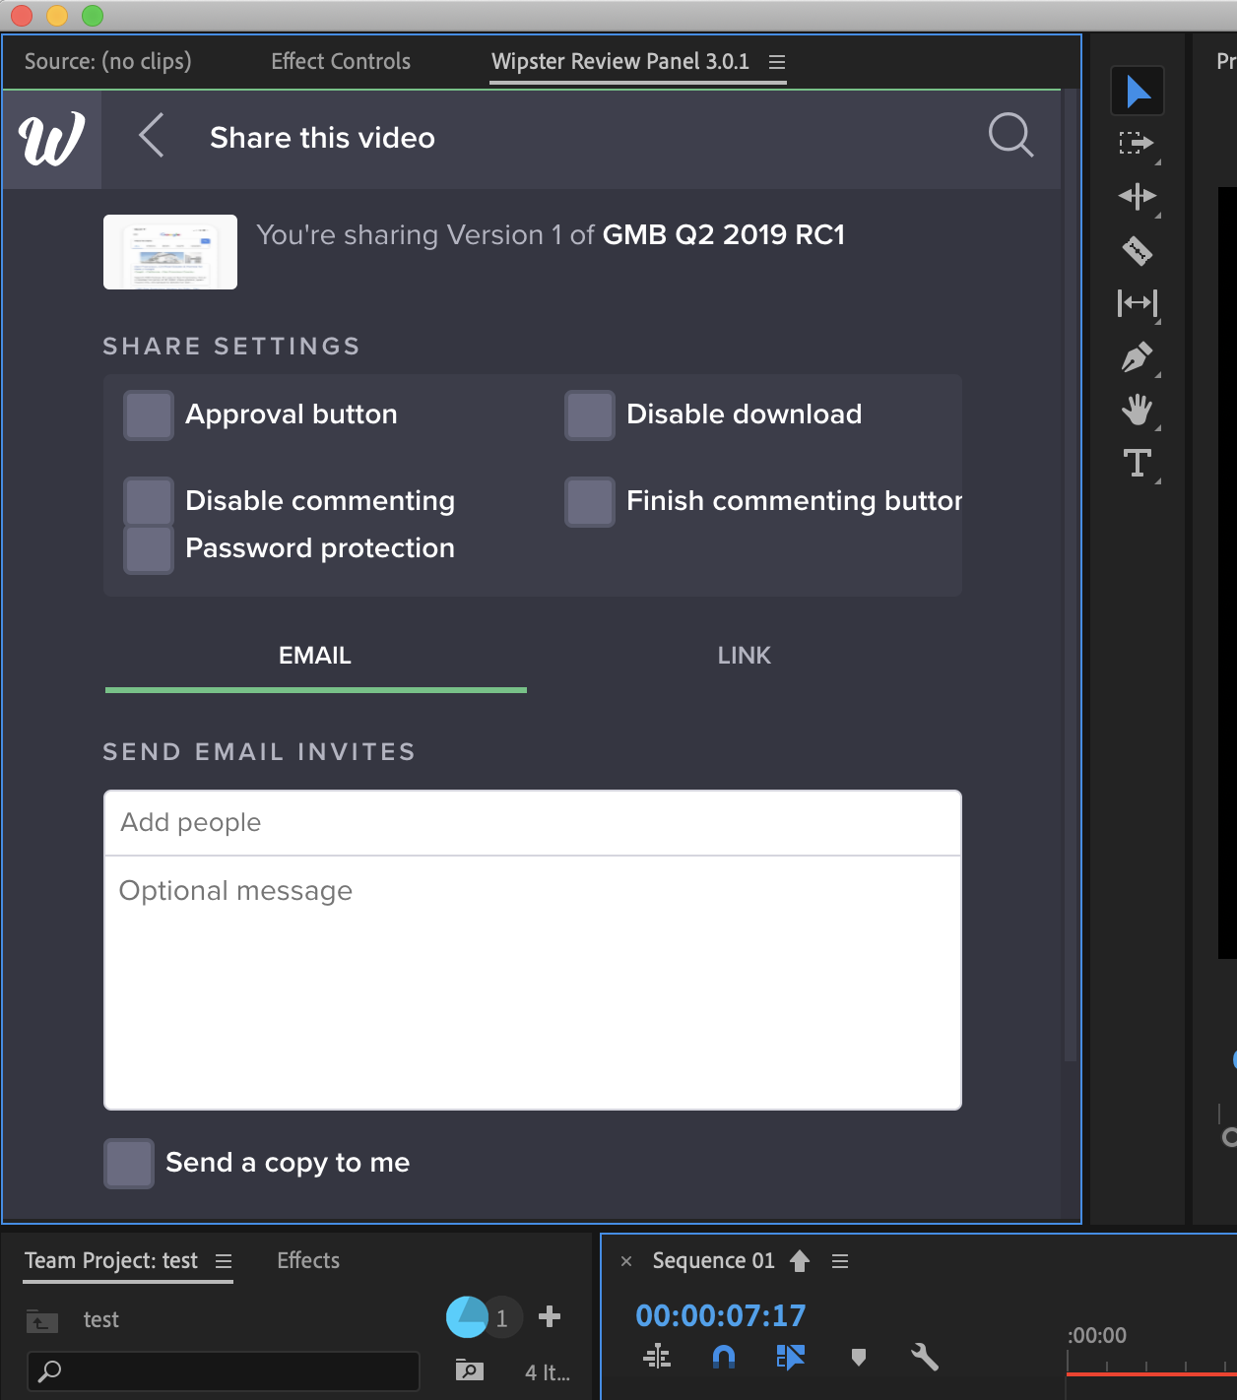Click the share upload arrow beside Sequence 01

tap(800, 1261)
